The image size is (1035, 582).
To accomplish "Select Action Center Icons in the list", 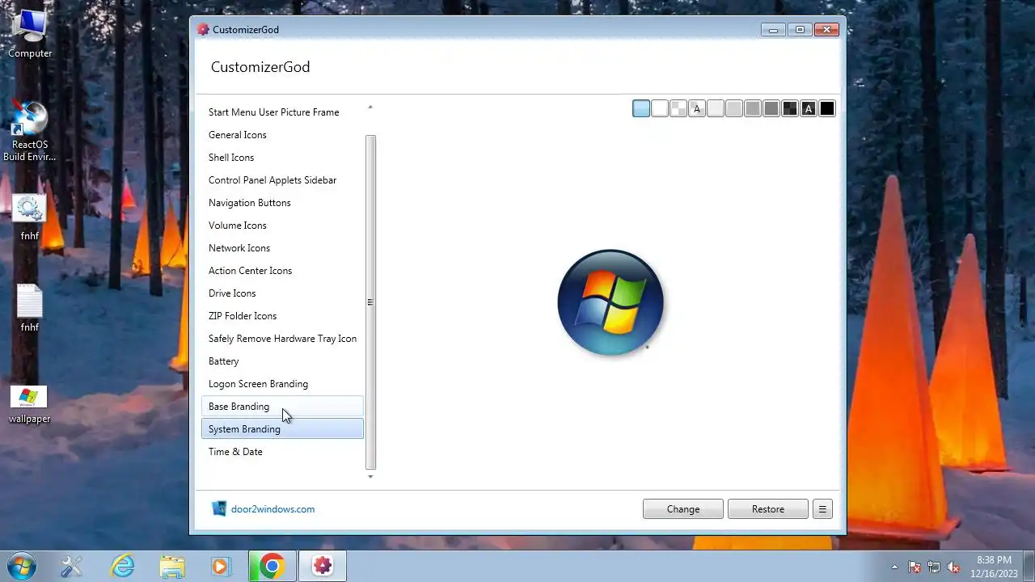I will point(282,271).
